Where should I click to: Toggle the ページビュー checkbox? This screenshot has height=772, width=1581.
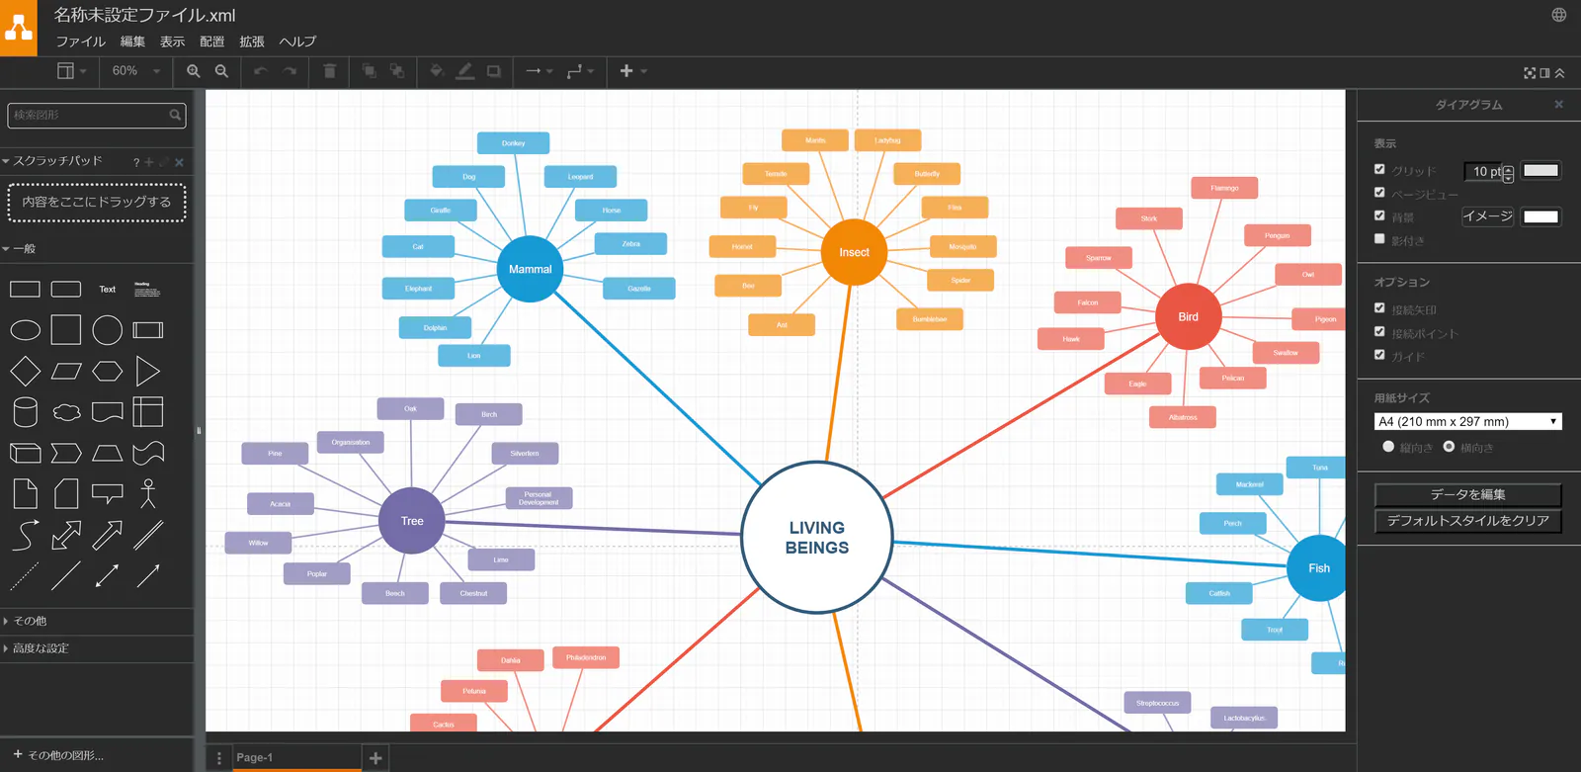pyautogui.click(x=1379, y=193)
